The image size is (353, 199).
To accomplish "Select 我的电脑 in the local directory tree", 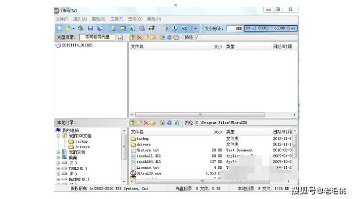I will (x=70, y=130).
